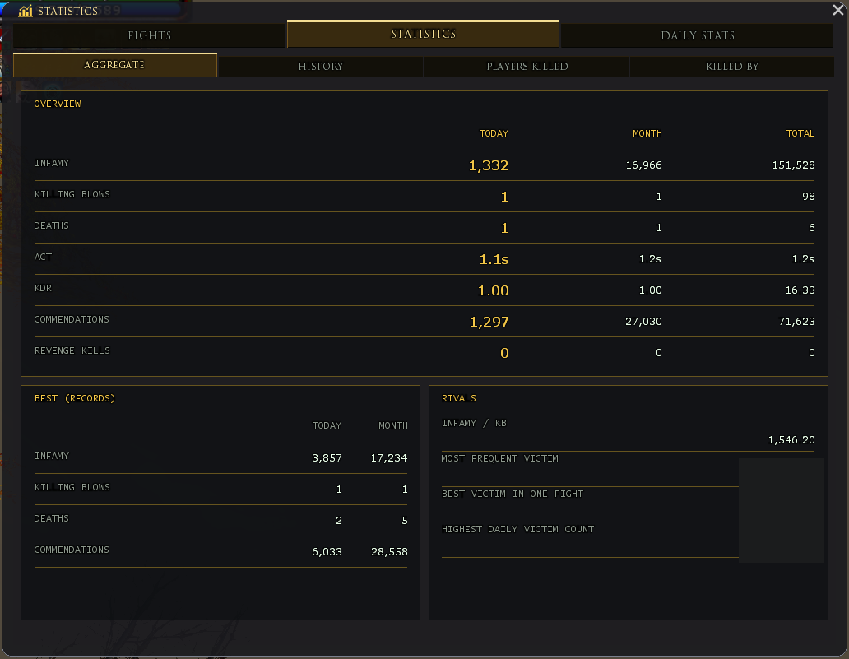The width and height of the screenshot is (849, 659).
Task: Open the Daily Stats tab
Action: 698,35
